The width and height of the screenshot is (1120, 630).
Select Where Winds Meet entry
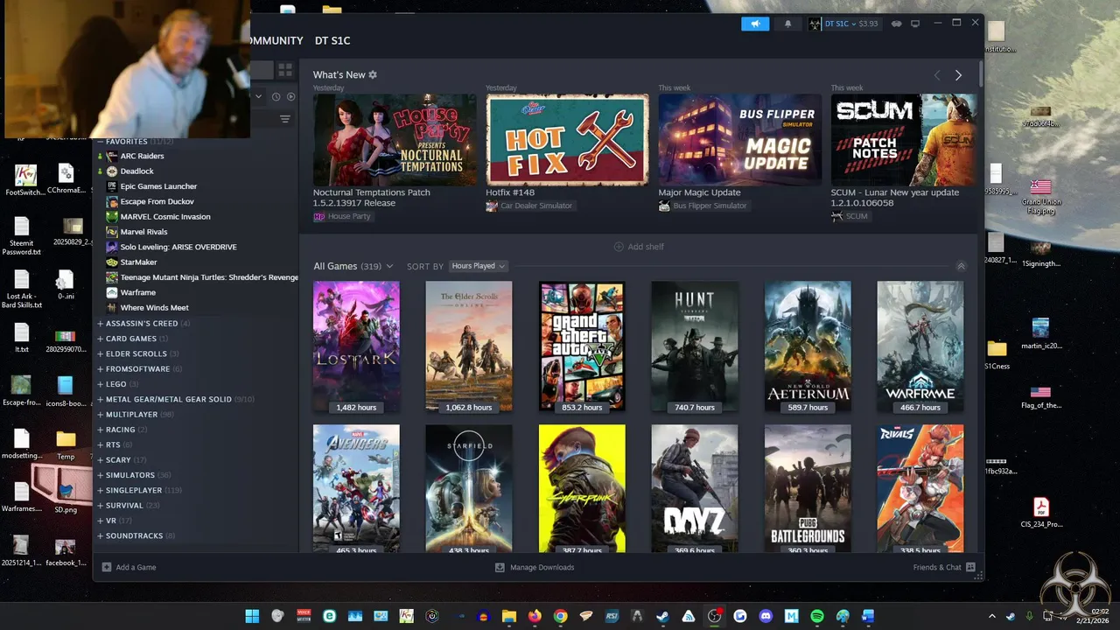click(154, 308)
